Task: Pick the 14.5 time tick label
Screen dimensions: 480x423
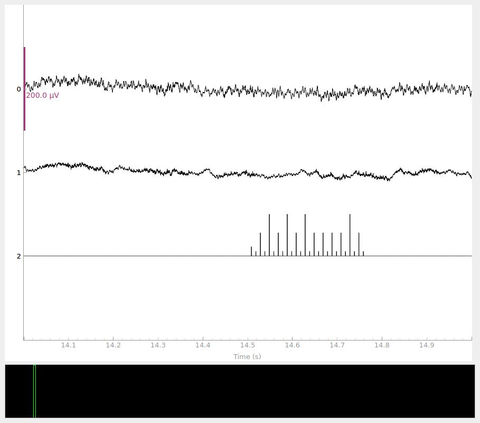Action: click(248, 345)
